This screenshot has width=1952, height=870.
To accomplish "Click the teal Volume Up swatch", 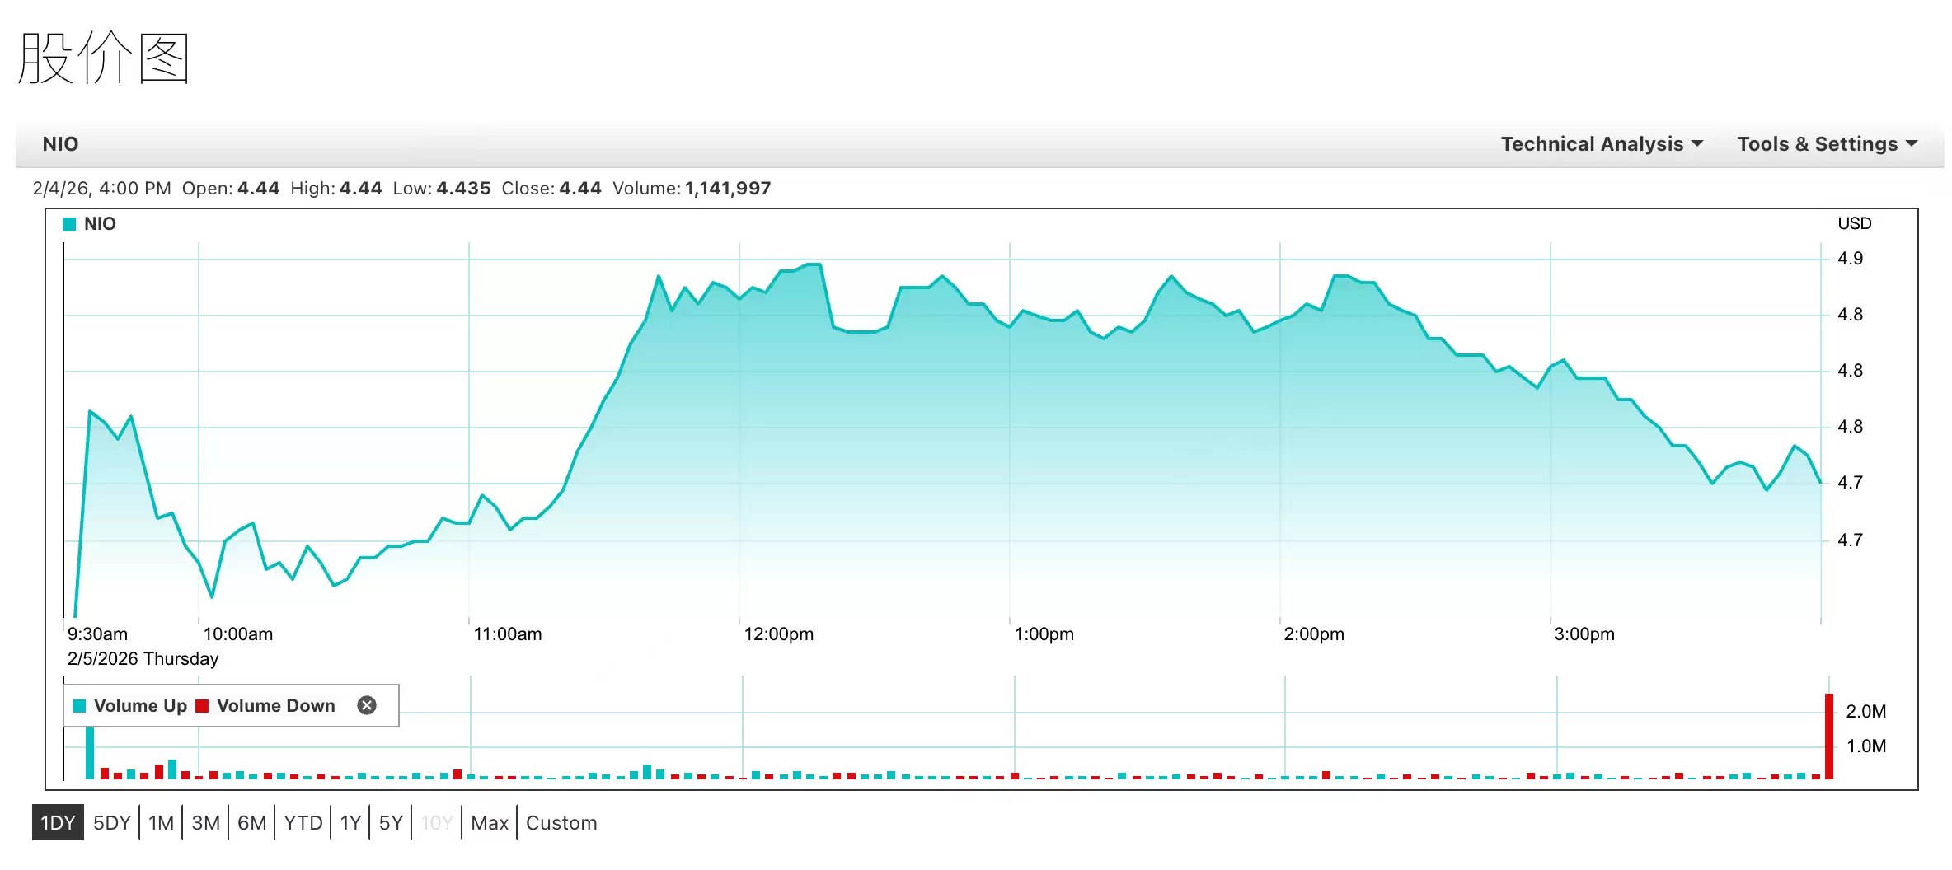I will [x=80, y=706].
